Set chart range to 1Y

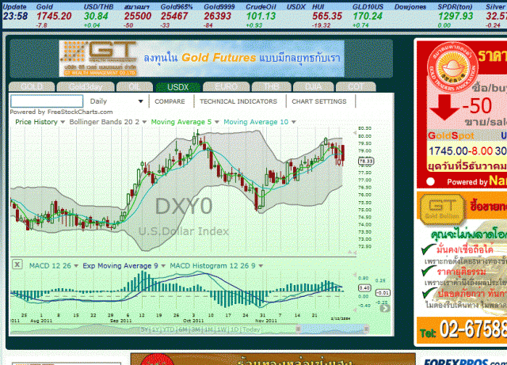click(156, 329)
